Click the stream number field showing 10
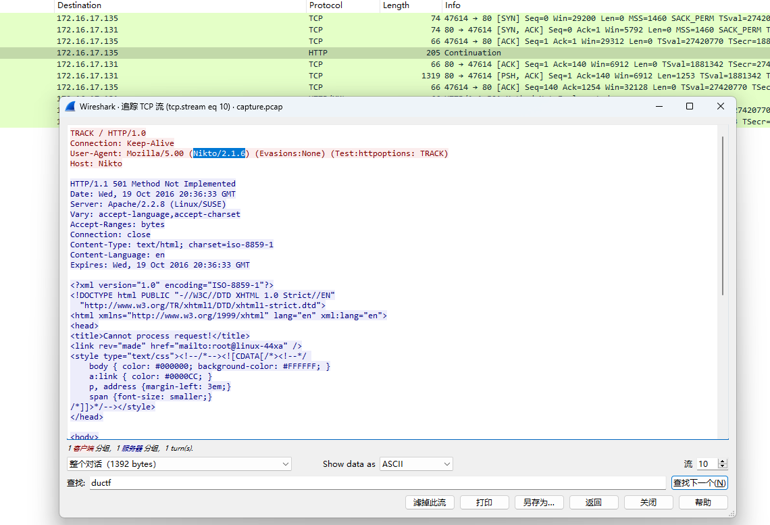Viewport: 770px width, 525px height. click(707, 464)
